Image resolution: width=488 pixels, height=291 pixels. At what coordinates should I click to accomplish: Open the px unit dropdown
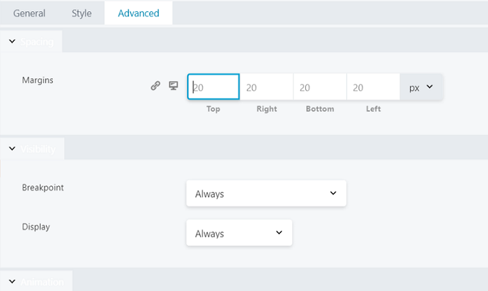(x=421, y=87)
